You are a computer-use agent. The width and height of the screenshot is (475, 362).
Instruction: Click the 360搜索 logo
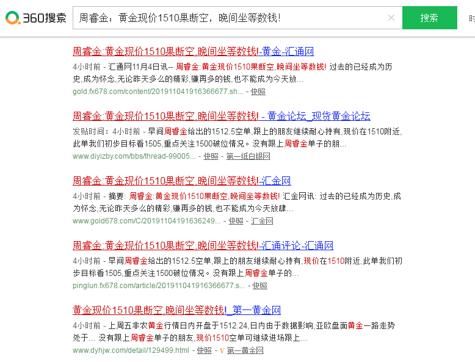coord(36,18)
